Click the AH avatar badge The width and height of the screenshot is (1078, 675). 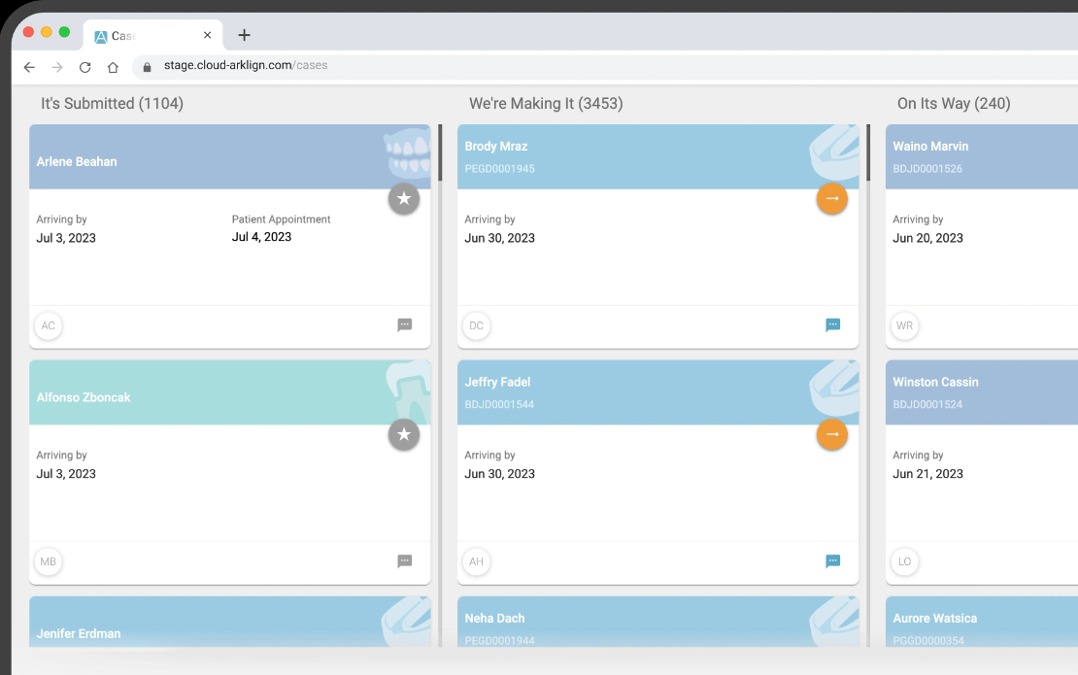click(x=477, y=561)
